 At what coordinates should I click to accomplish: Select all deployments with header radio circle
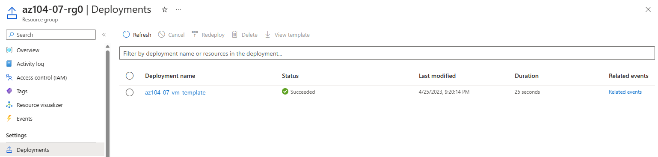[x=130, y=76]
